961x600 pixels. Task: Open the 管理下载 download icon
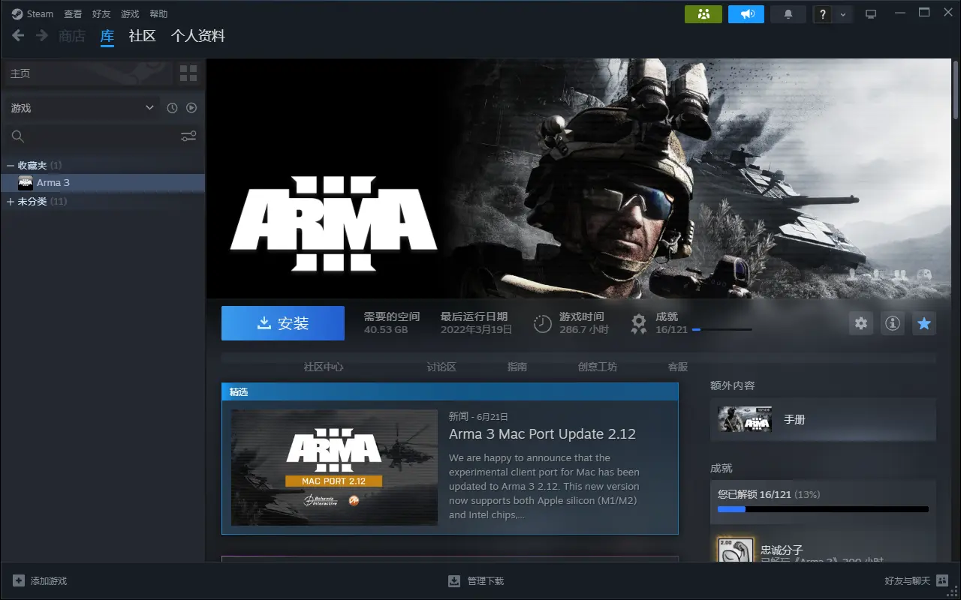454,581
